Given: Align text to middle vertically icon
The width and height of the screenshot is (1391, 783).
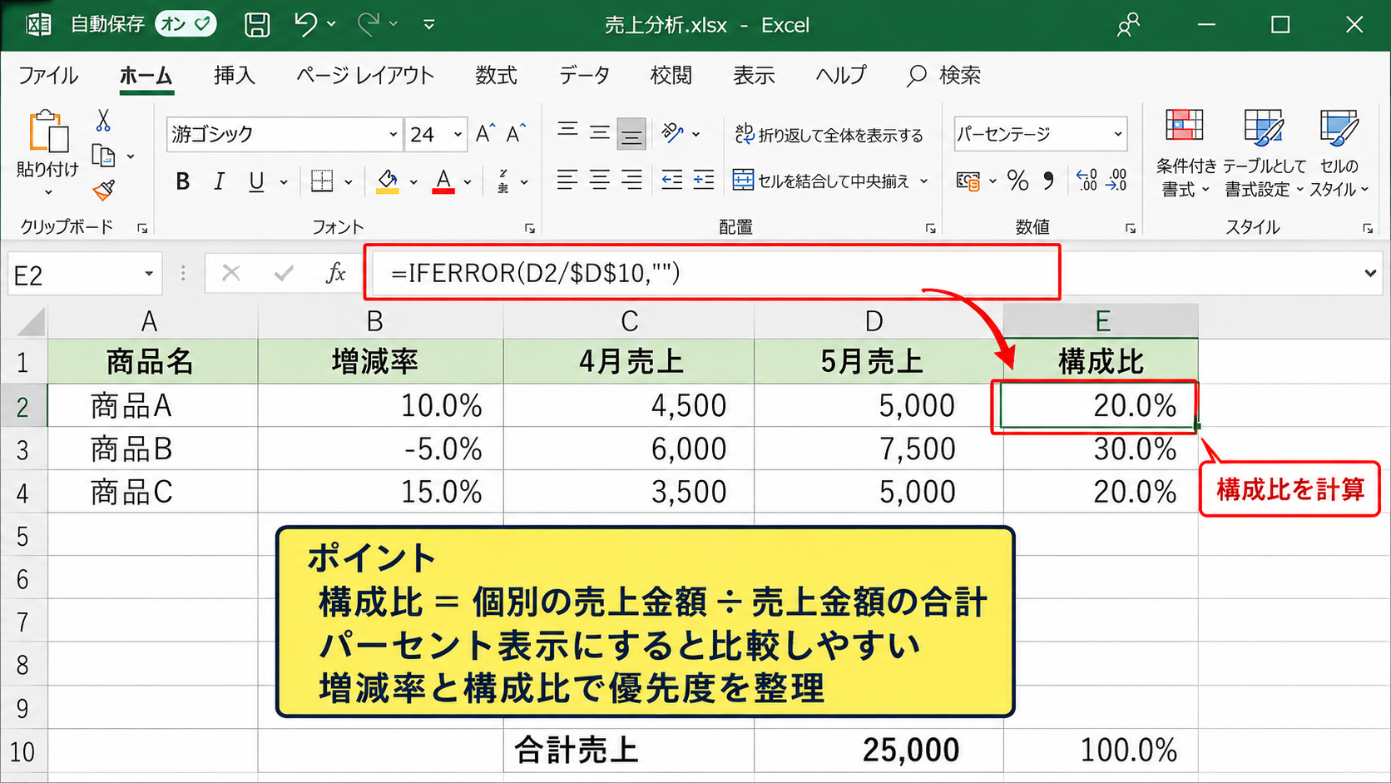Looking at the screenshot, I should [x=600, y=132].
